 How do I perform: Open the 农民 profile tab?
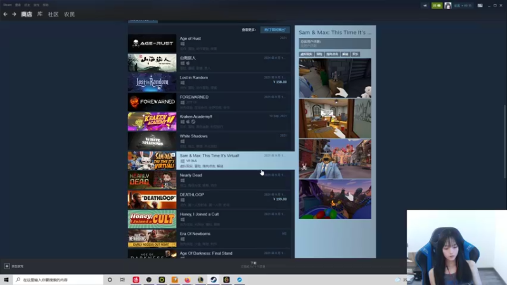point(69,14)
